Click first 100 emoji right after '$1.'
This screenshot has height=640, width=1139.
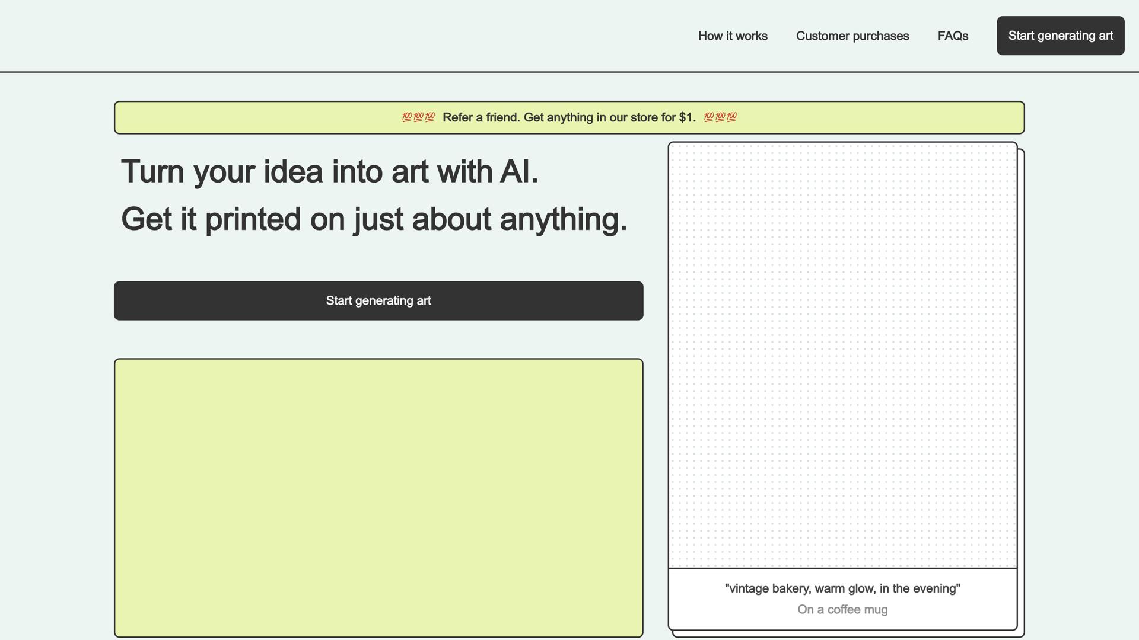point(708,117)
